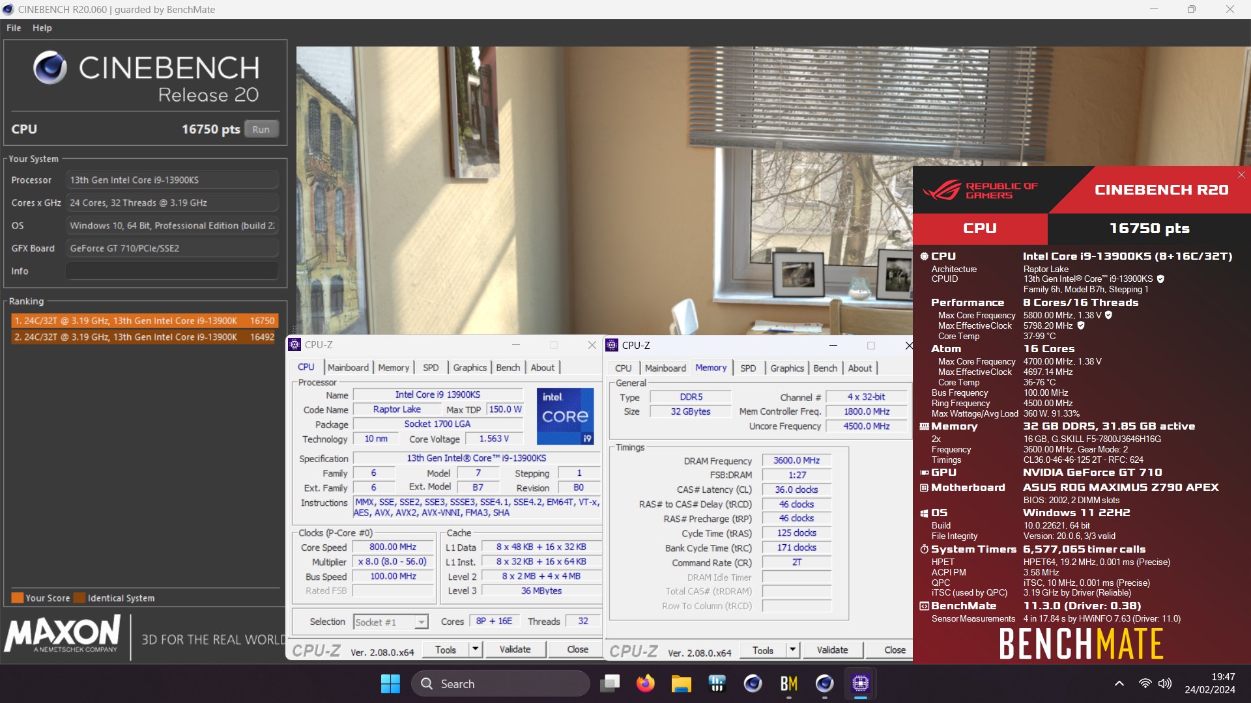The height and width of the screenshot is (703, 1251).
Task: Click the MAXON logo in Cinebench
Action: (x=62, y=634)
